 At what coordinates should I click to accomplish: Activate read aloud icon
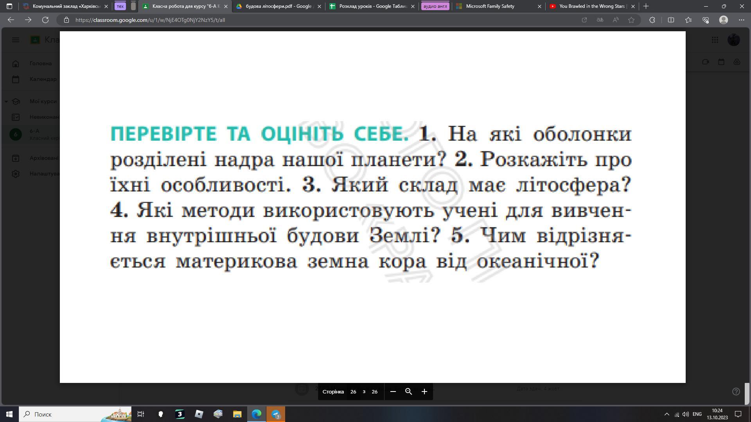tap(616, 20)
